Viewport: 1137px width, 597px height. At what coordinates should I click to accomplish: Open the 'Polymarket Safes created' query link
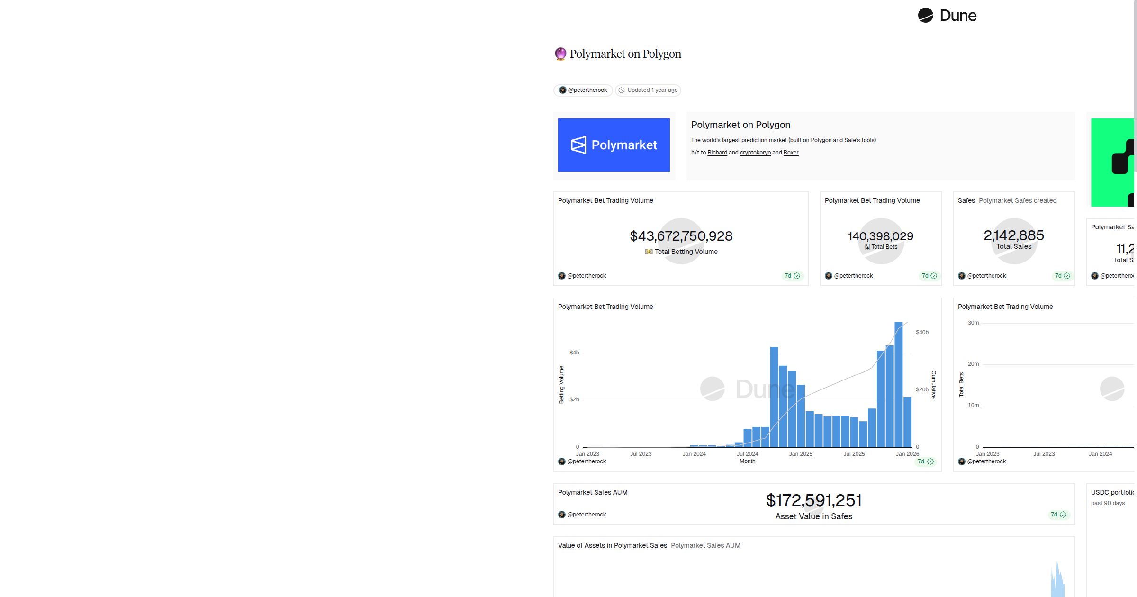pyautogui.click(x=1017, y=200)
